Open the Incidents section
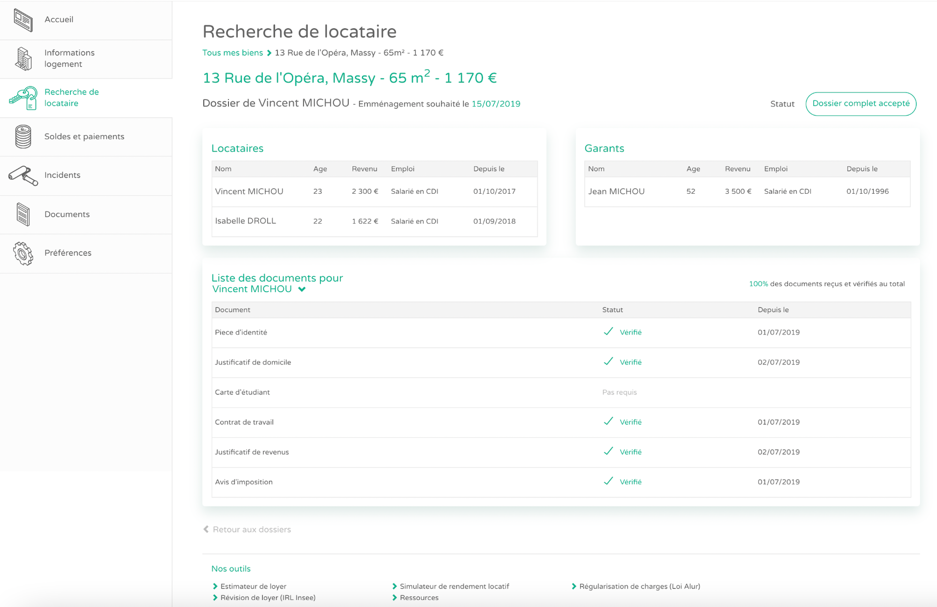 click(86, 175)
